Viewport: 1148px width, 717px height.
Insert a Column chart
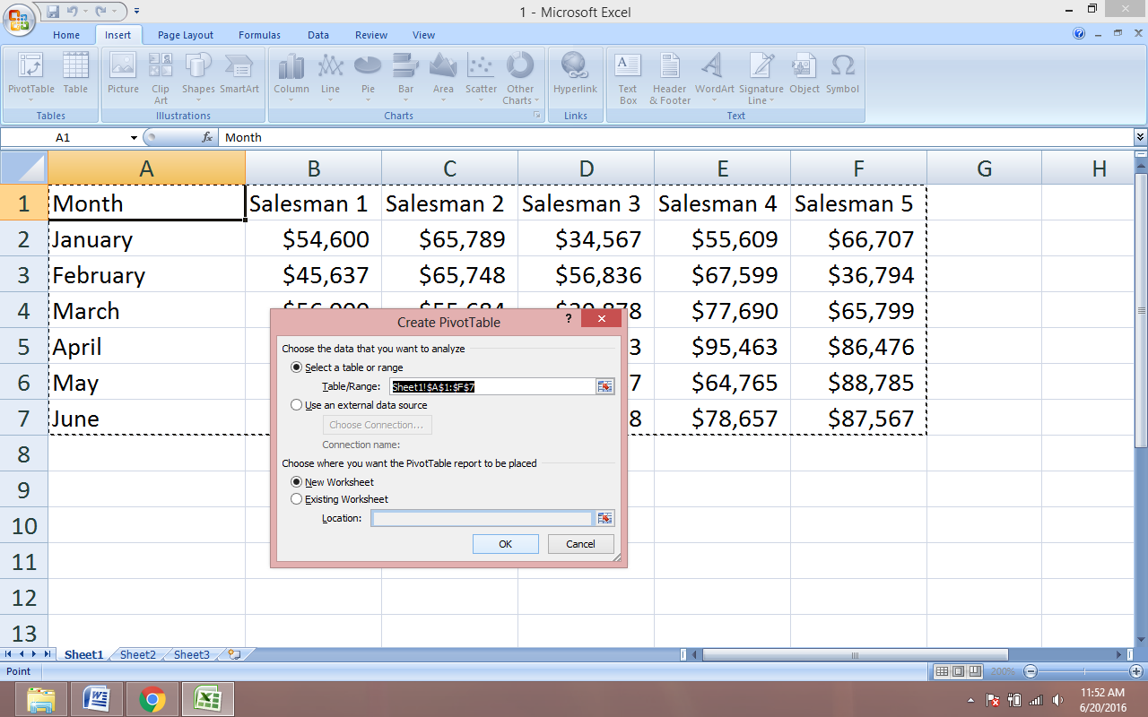pyautogui.click(x=291, y=76)
